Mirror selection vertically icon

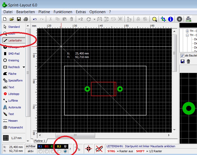[x=106, y=19]
